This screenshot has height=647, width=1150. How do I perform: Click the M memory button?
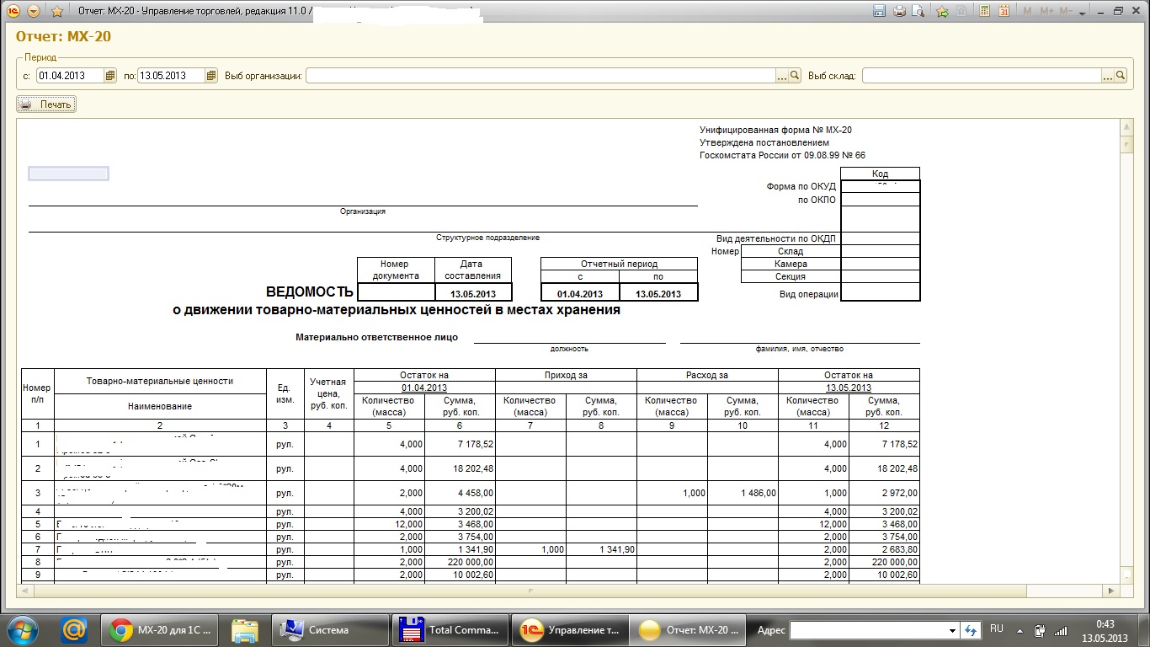coord(1027,12)
